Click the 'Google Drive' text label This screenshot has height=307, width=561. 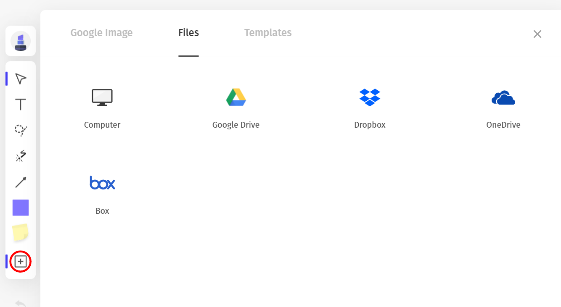[236, 125]
